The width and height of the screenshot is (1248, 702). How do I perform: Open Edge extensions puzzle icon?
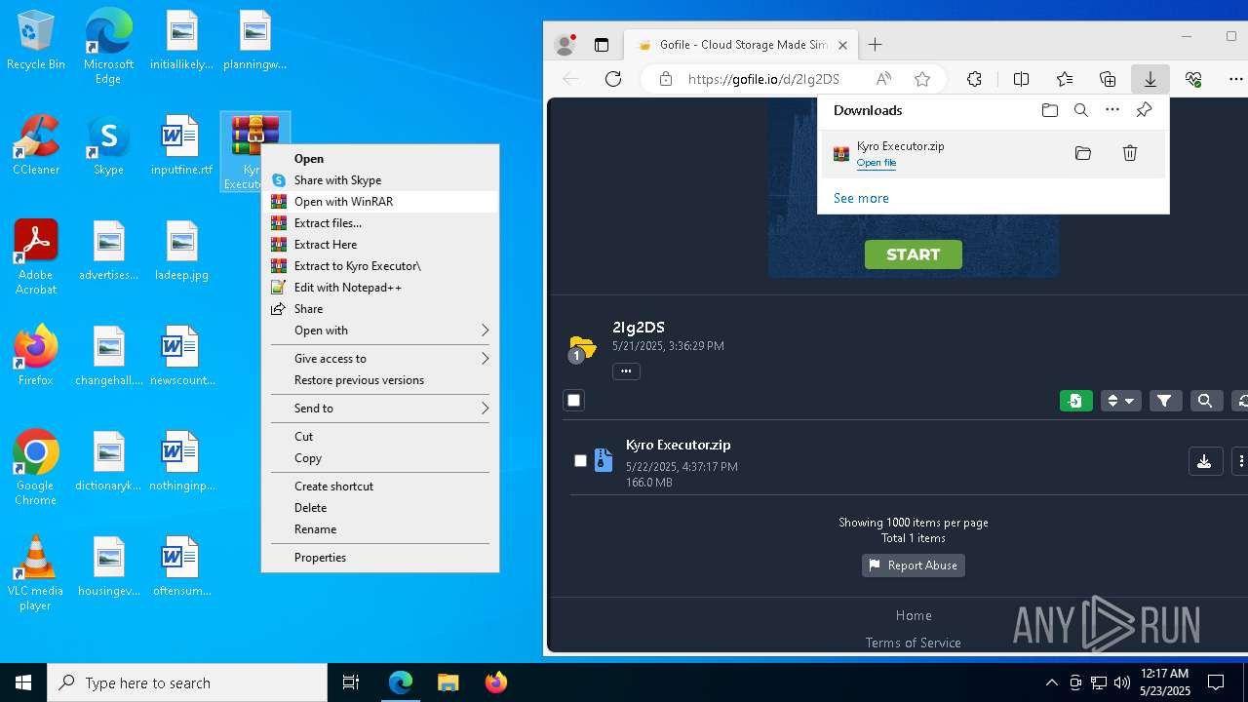[974, 79]
